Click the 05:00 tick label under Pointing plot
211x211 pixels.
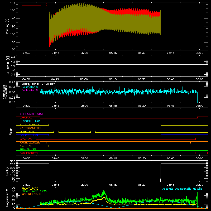[x=84, y=53]
